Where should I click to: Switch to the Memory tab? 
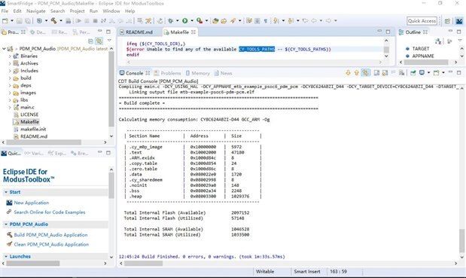198,73
